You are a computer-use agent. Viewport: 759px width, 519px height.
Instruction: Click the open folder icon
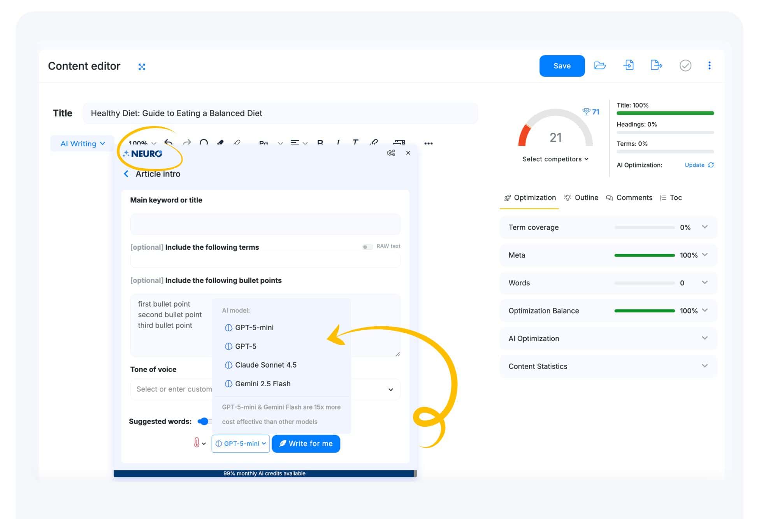coord(600,65)
